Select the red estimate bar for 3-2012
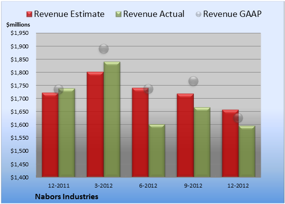Viewport: 285px width, 204px height. 95,124
